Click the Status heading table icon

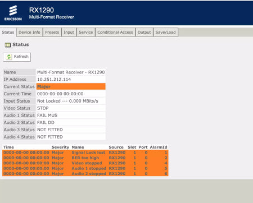click(x=8, y=45)
